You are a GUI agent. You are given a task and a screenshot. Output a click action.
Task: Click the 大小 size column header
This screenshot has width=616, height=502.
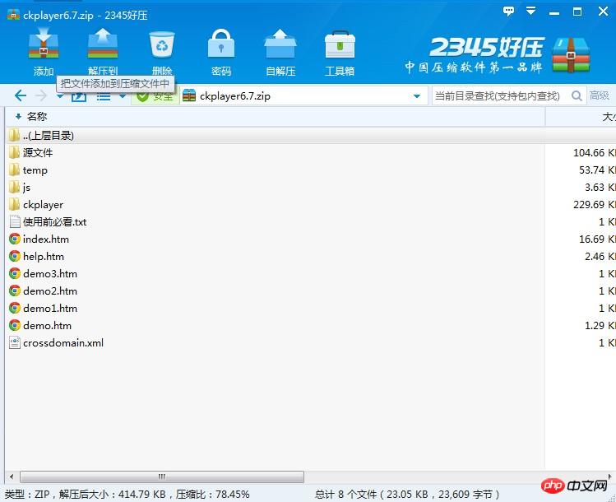pos(581,117)
